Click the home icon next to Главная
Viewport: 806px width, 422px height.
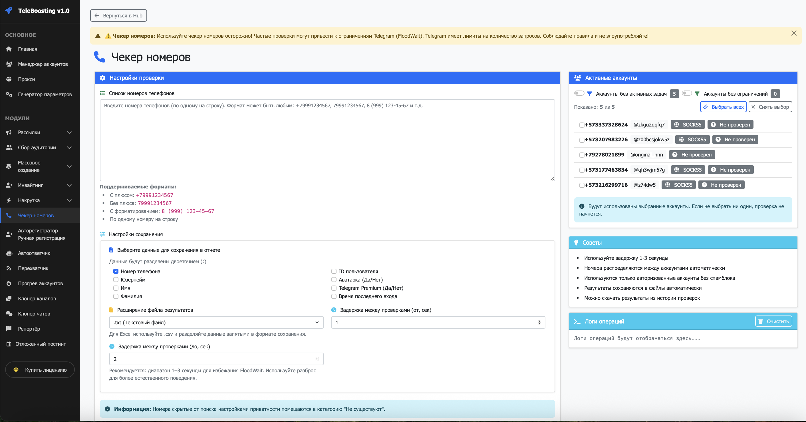pyautogui.click(x=9, y=49)
